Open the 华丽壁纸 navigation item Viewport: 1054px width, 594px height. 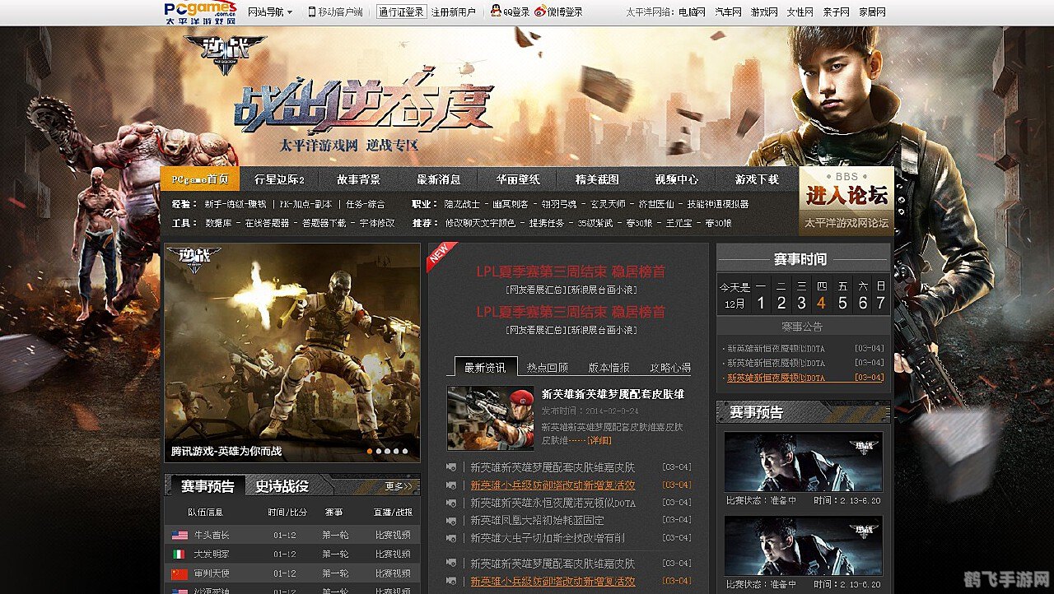(518, 179)
